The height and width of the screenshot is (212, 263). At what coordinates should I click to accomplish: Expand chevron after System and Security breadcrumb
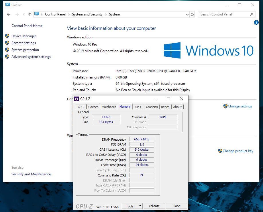point(106,14)
